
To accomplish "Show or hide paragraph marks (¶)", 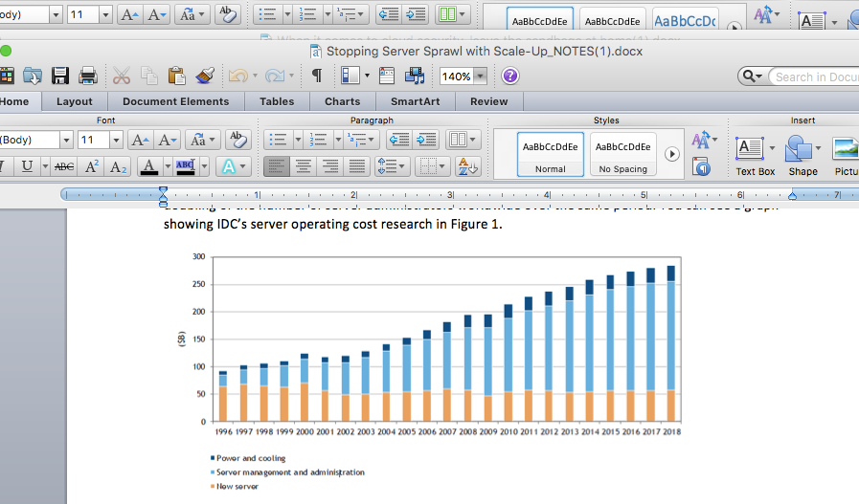I will (316, 77).
